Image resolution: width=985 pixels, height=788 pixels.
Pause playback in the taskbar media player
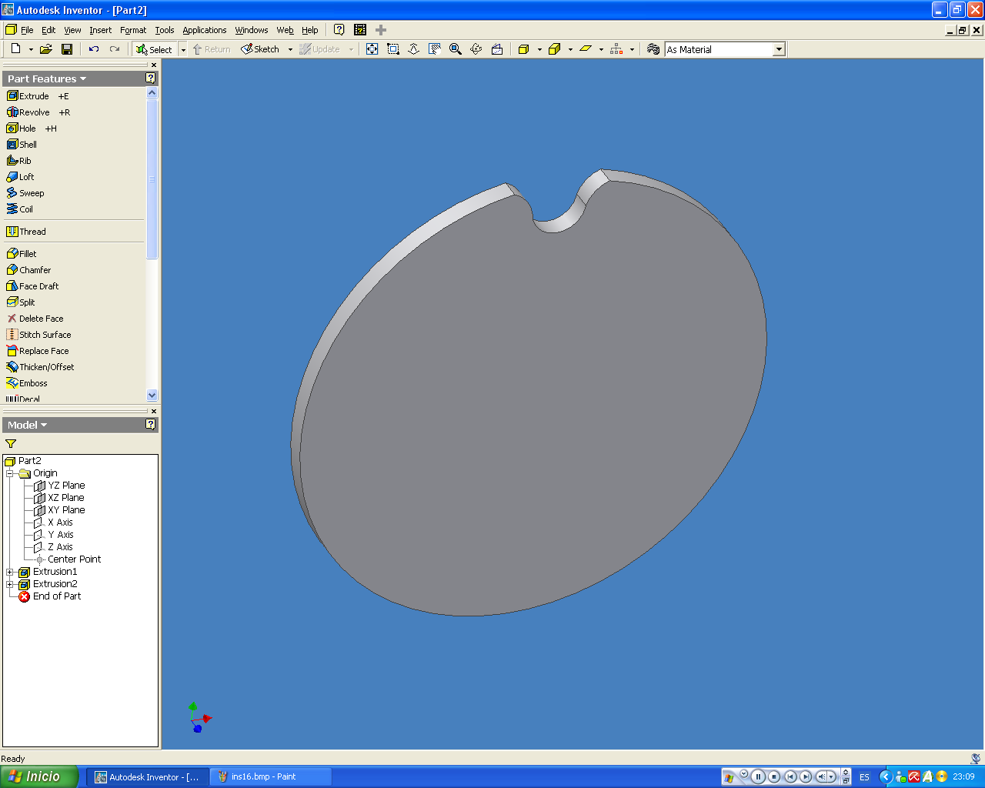[x=758, y=776]
